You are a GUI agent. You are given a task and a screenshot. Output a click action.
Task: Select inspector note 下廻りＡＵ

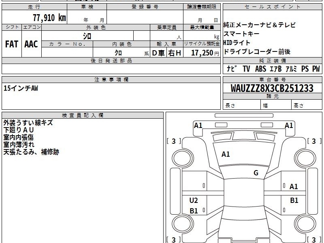tap(18, 130)
